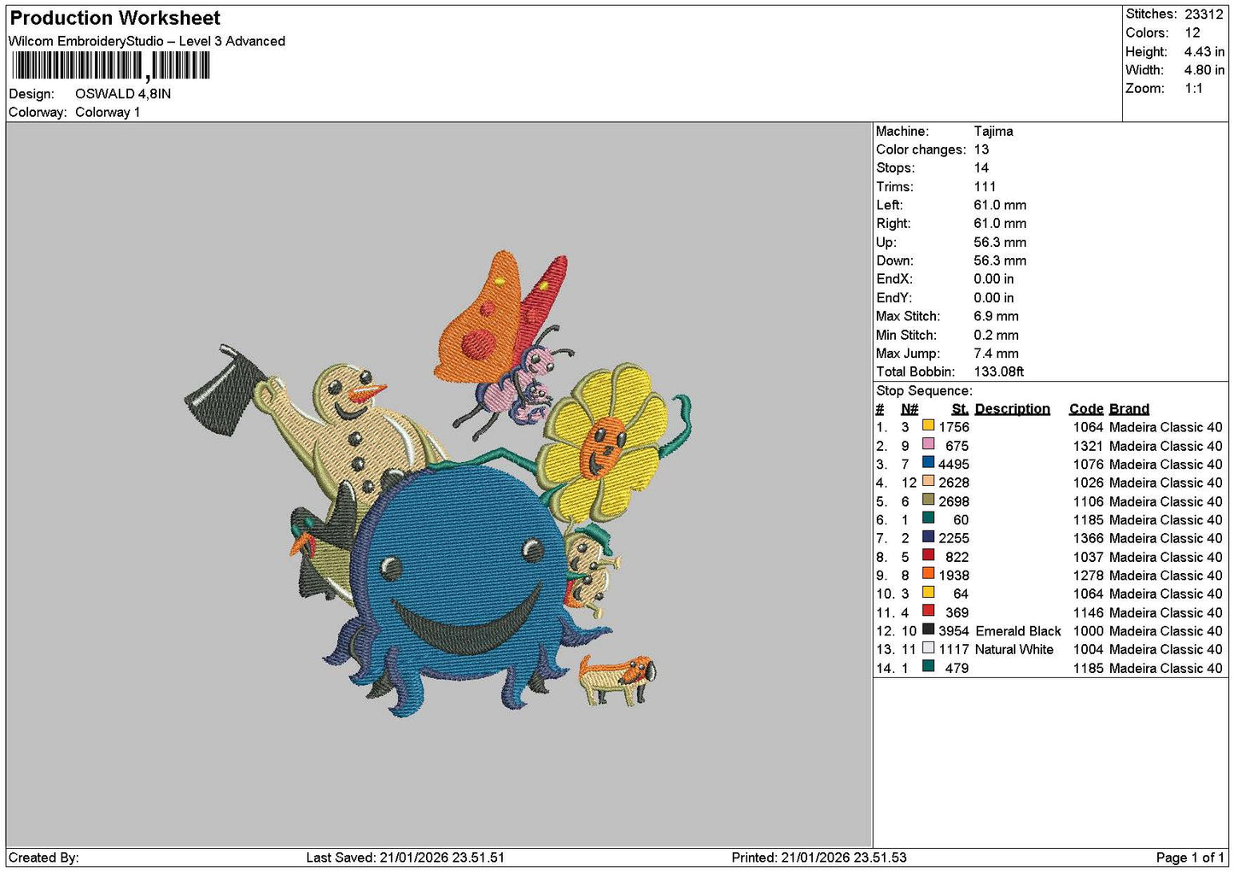Viewport: 1234px width, 872px height.
Task: Click the stitch count '1756' in row 1
Action: [x=954, y=427]
